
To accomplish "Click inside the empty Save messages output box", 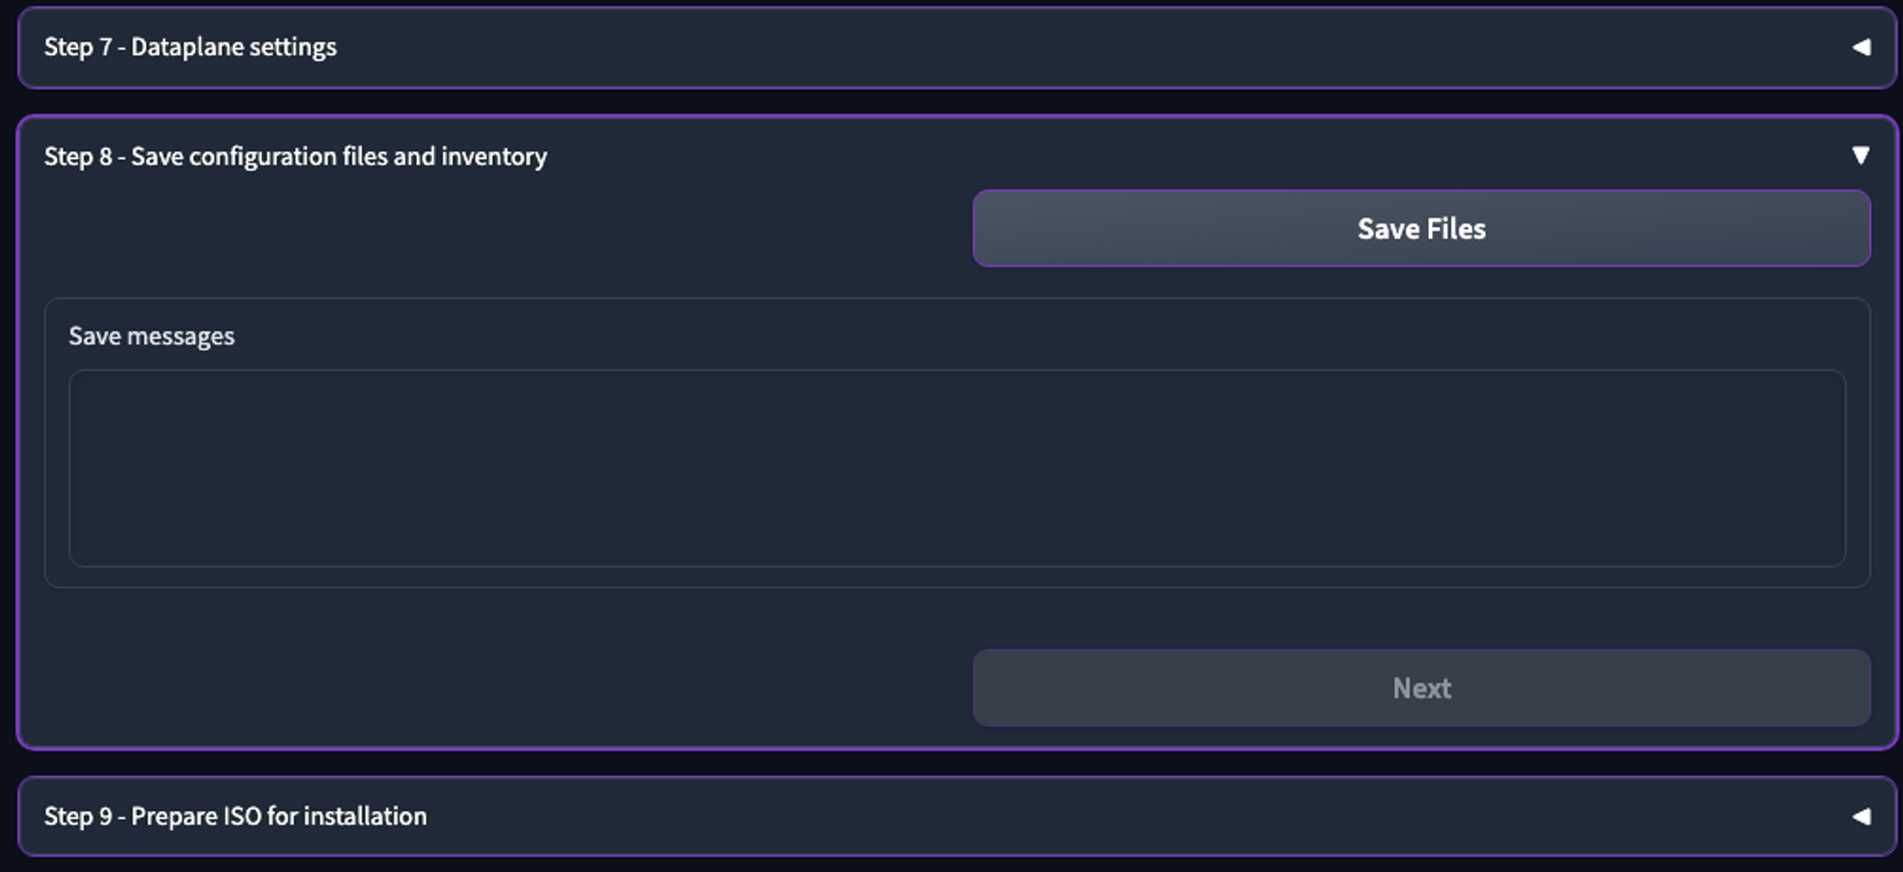I will tap(956, 468).
